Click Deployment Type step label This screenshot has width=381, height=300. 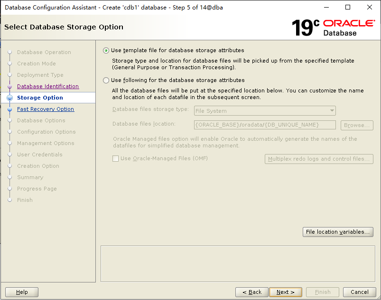coord(40,75)
